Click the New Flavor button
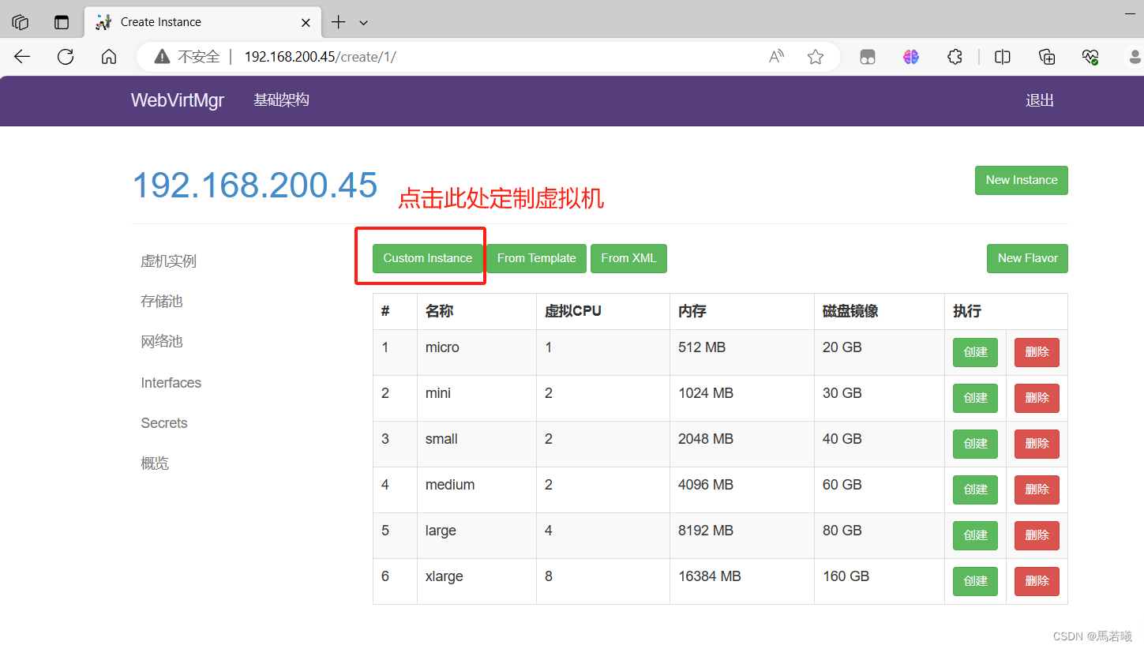The height and width of the screenshot is (649, 1144). [x=1027, y=258]
